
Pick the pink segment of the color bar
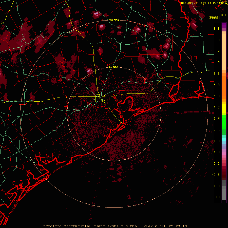click(224, 154)
